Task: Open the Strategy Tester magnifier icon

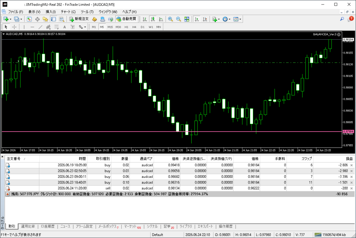Action: (x=62, y=19)
